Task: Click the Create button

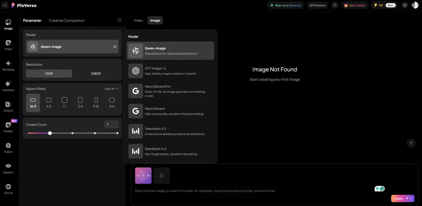Action: (x=403, y=199)
